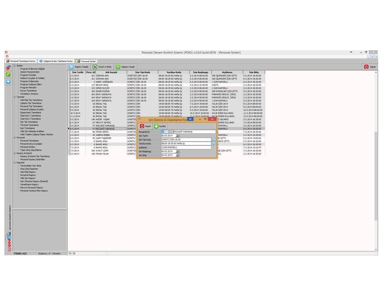Sort by the Adı Soyadı column header

(104, 72)
